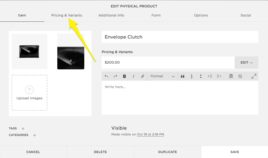
Task: Increase the text indent in the editor
Action: pos(219,76)
